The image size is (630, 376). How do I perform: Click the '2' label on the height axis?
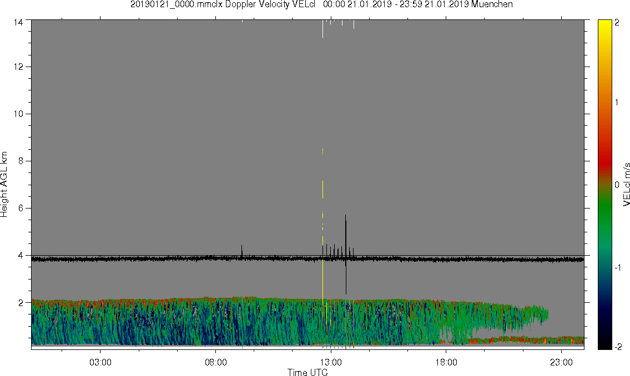click(x=20, y=303)
